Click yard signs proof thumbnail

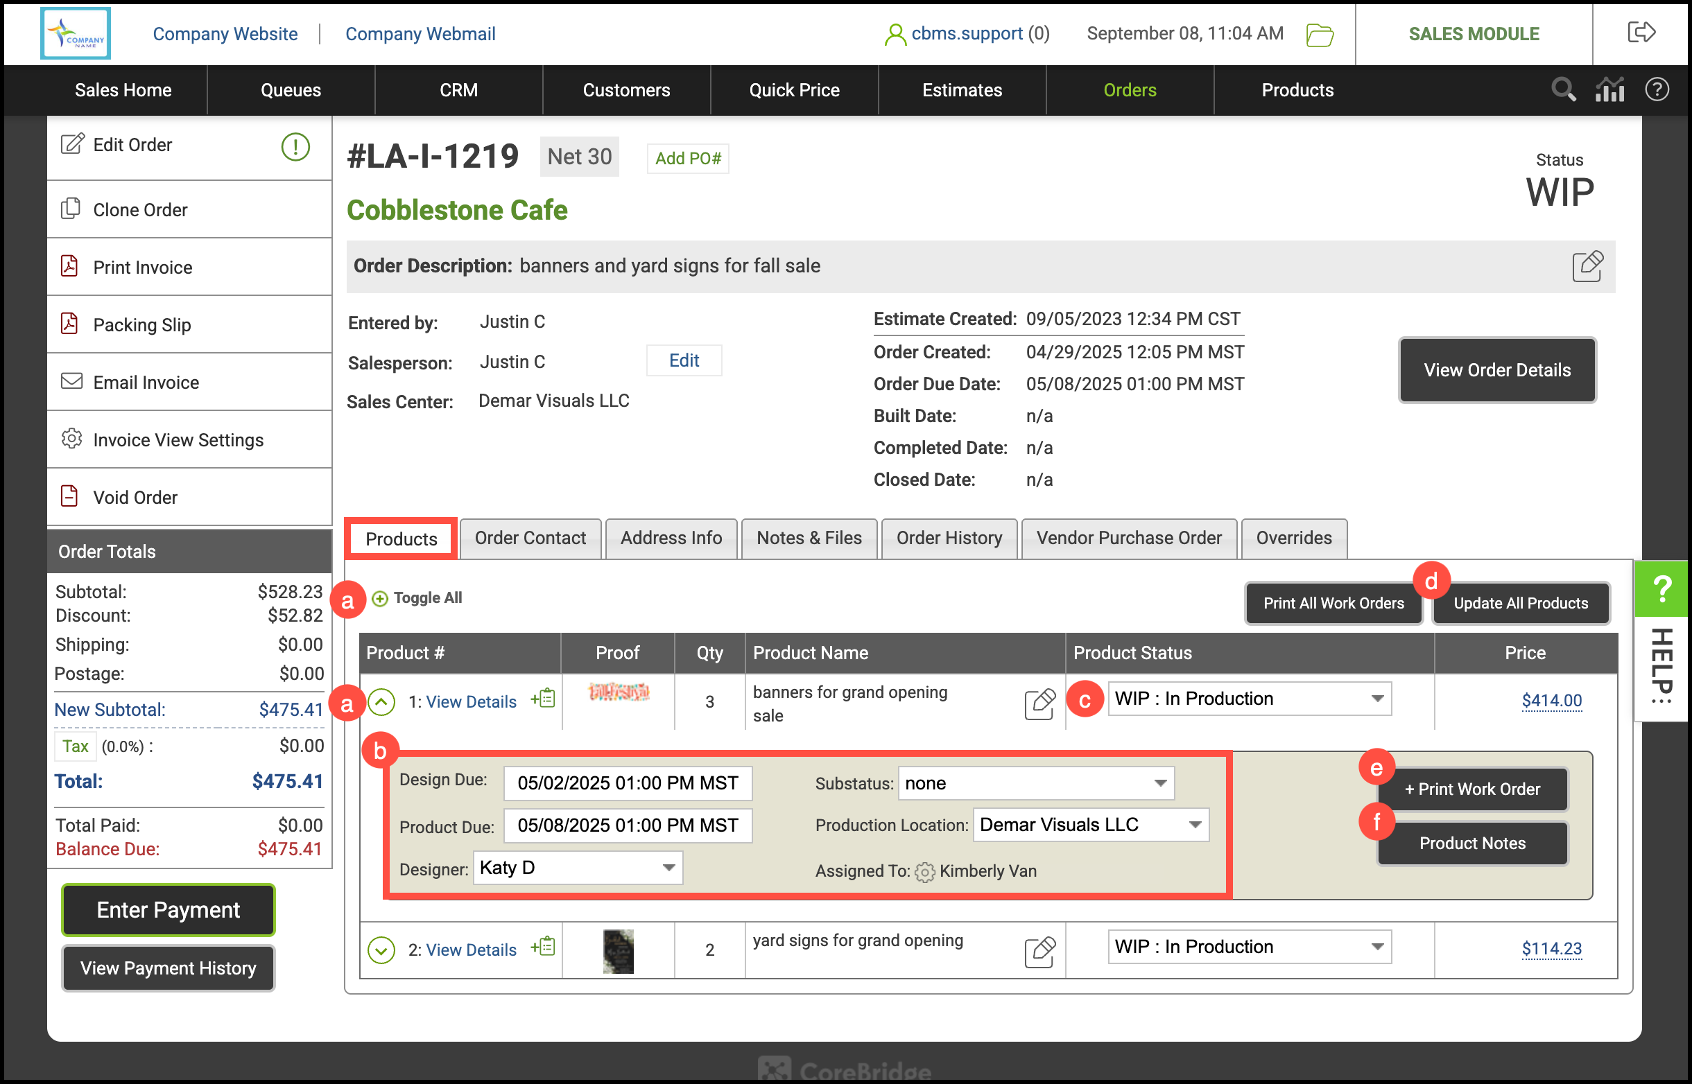619,951
